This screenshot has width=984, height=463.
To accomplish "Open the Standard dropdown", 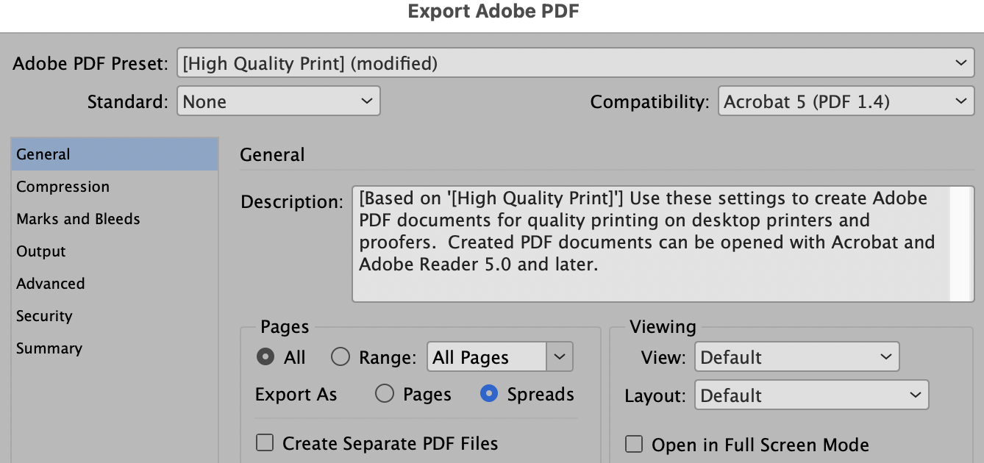I will click(x=278, y=101).
